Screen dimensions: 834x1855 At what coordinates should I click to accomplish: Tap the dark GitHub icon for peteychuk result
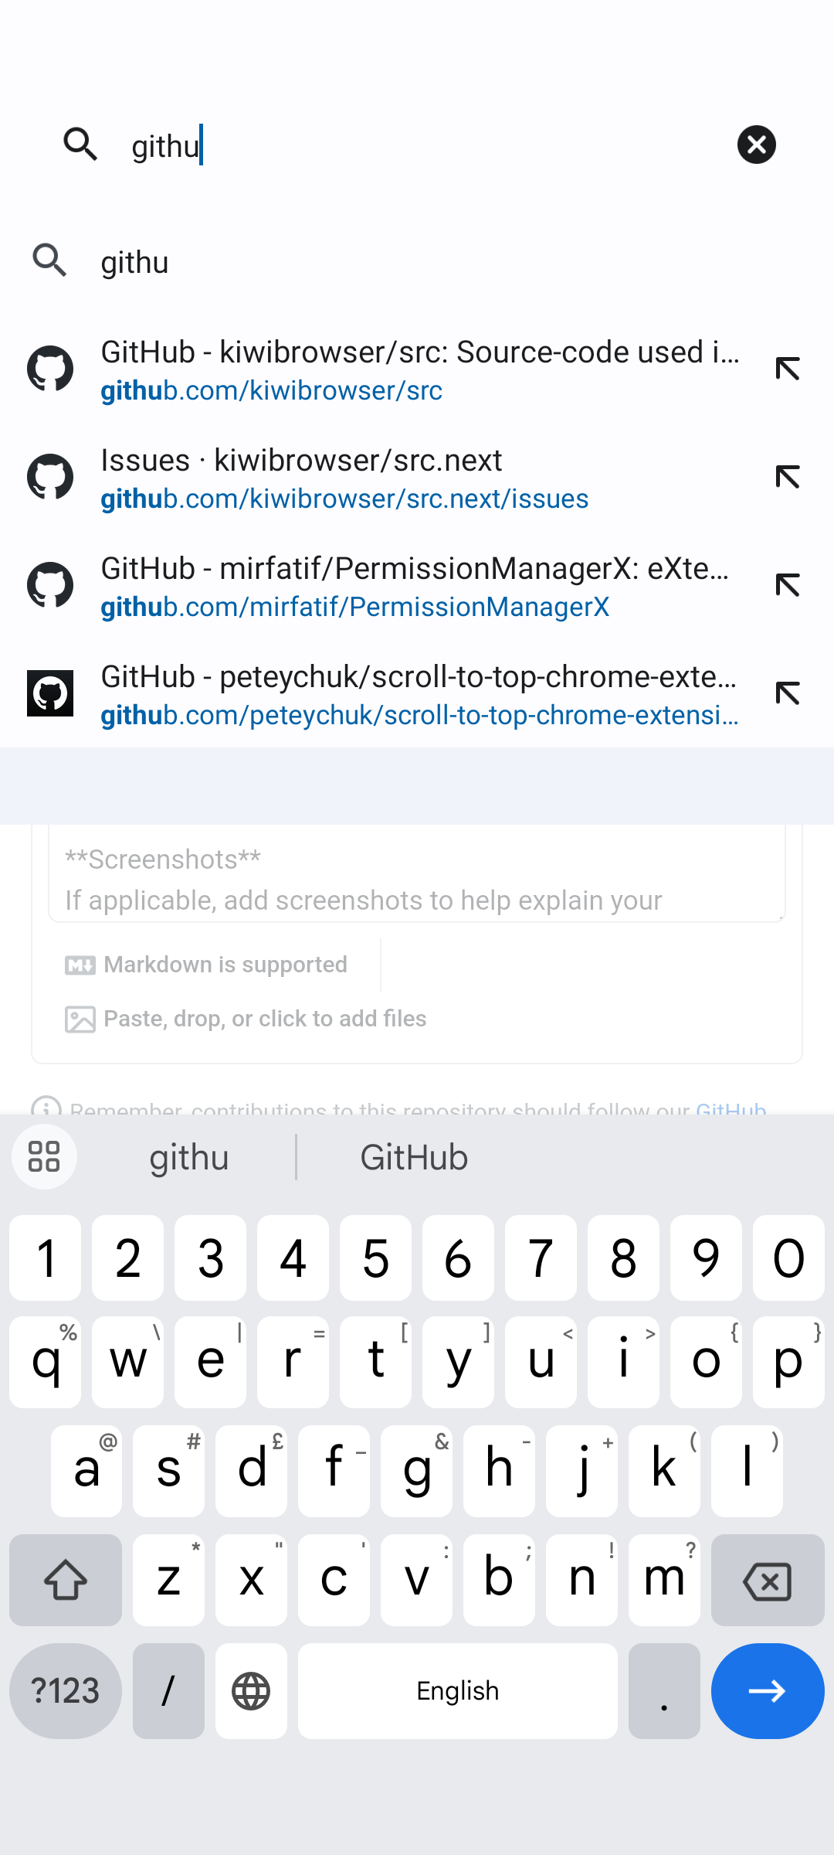pyautogui.click(x=50, y=693)
